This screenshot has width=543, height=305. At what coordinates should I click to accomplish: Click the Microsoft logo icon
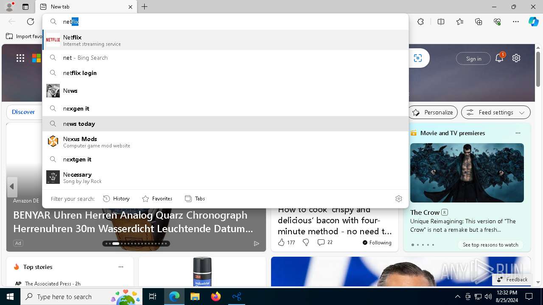pos(36,58)
